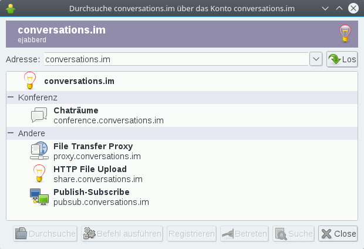
Task: Click the Durchsuche button
Action: tap(45, 234)
